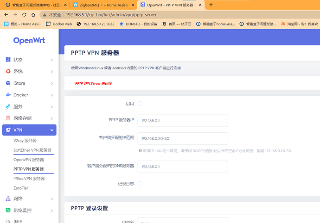This screenshot has width=320, height=223.
Task: Click the PPTP 登录设置 heading
Action: 90,208
